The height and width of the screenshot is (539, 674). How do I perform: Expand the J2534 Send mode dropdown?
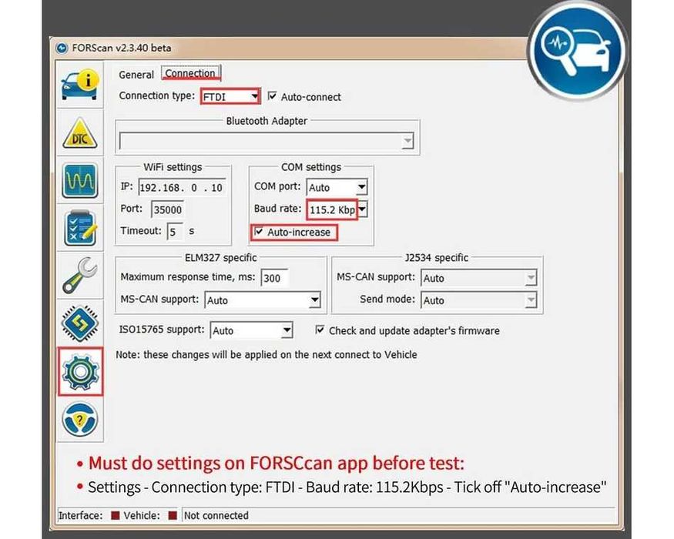pos(479,300)
